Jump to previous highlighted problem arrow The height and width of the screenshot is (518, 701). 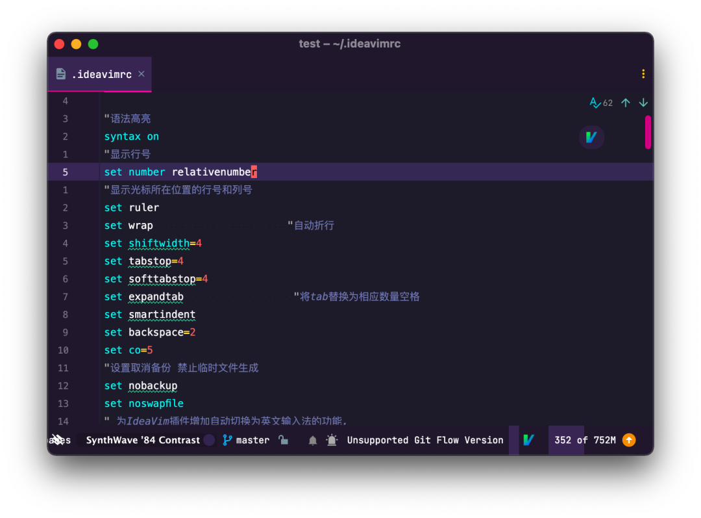click(626, 103)
